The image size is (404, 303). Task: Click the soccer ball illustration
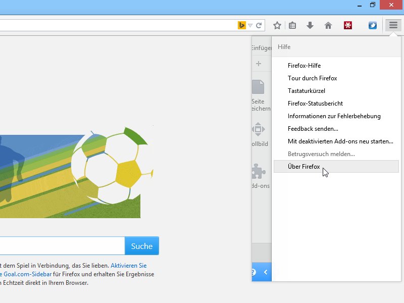[112, 166]
